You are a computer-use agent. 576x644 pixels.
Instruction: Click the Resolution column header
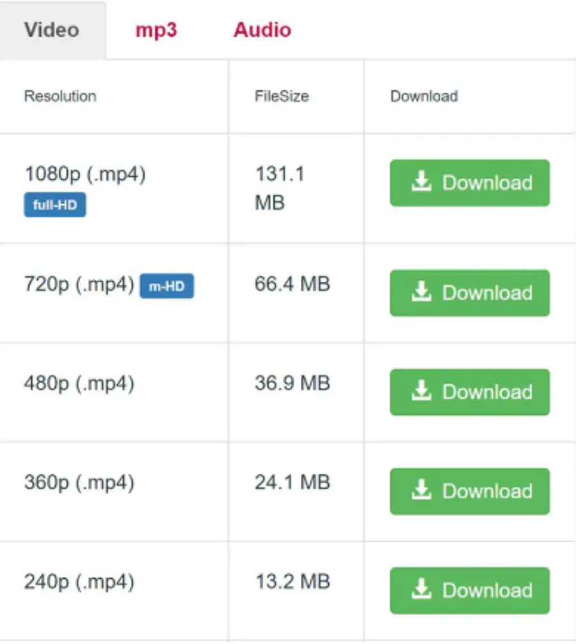click(x=60, y=97)
